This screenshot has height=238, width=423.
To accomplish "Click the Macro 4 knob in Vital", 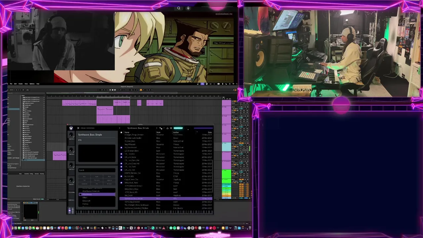I will (x=71, y=180).
